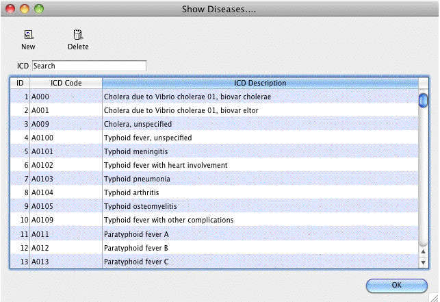Click the yellow minimize window button

coord(24,9)
